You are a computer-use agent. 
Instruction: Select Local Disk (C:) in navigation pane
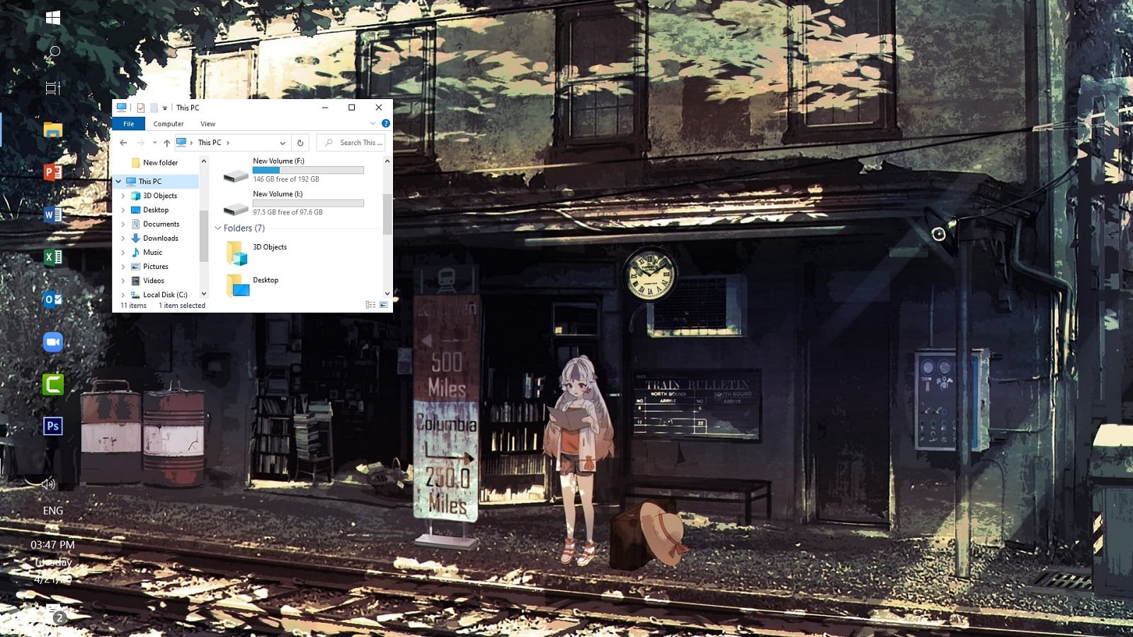point(165,295)
